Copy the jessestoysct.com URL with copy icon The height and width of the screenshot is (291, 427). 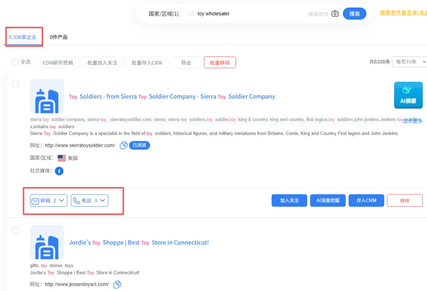[x=117, y=284]
